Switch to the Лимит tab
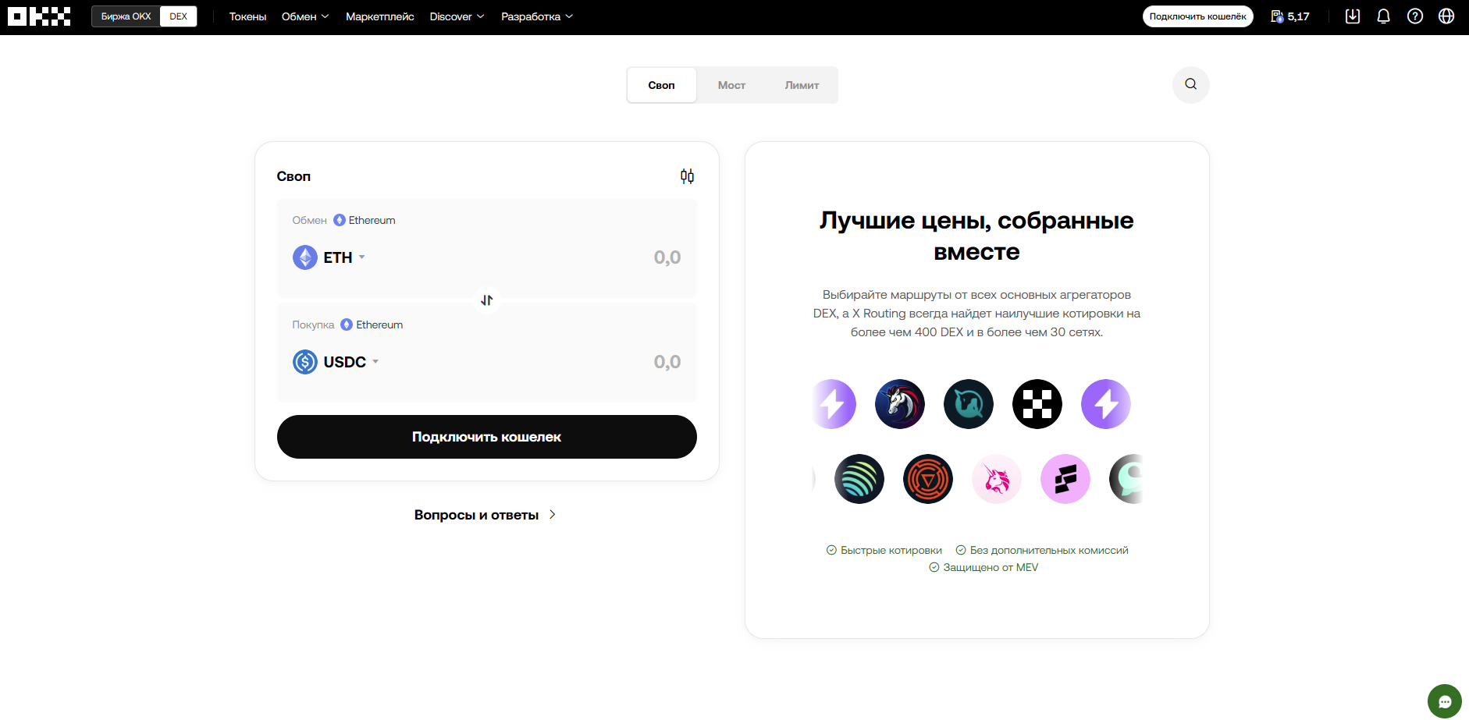 [x=802, y=85]
